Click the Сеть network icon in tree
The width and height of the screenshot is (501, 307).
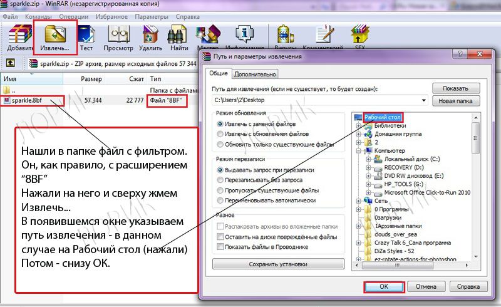pos(368,201)
